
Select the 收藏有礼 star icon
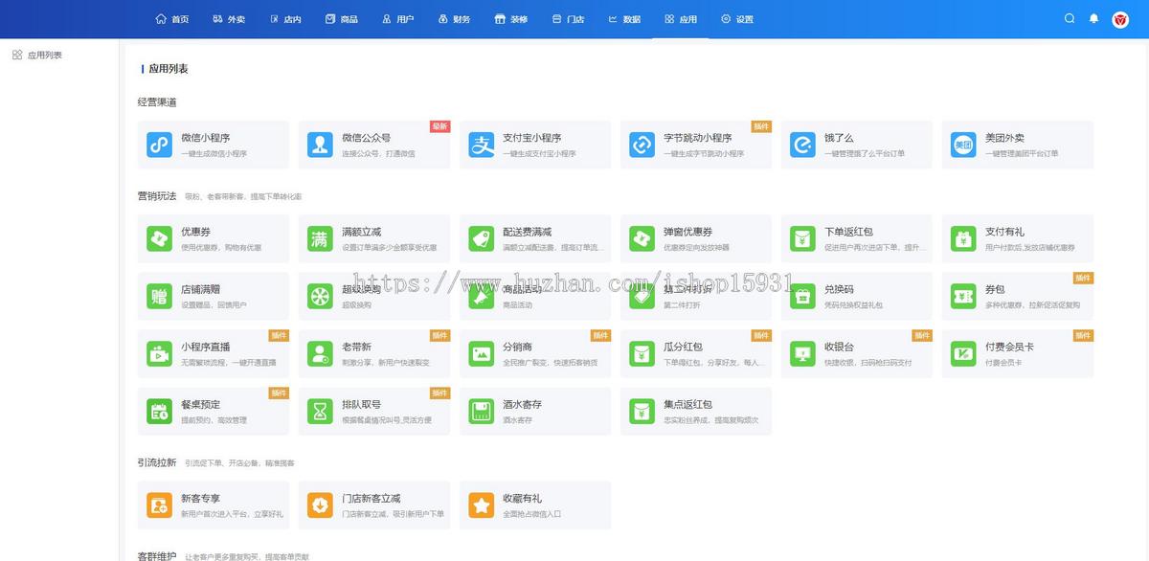click(x=481, y=505)
